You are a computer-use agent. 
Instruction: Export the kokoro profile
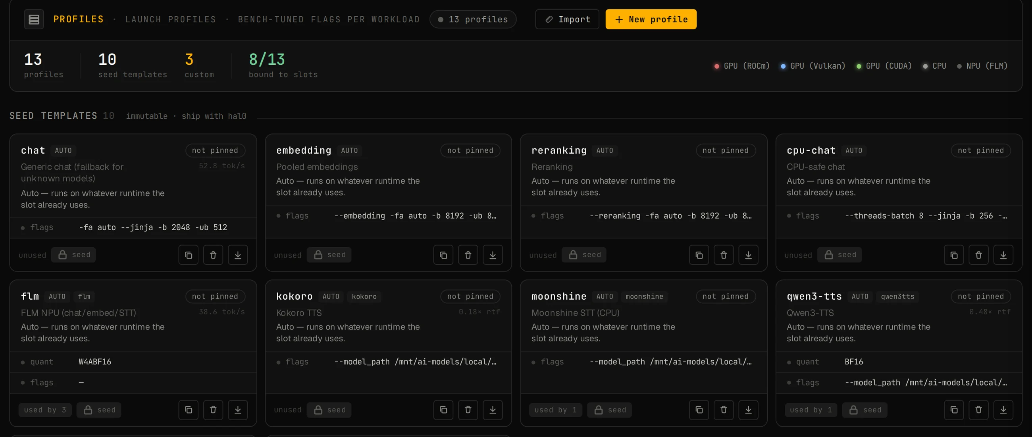pyautogui.click(x=493, y=410)
